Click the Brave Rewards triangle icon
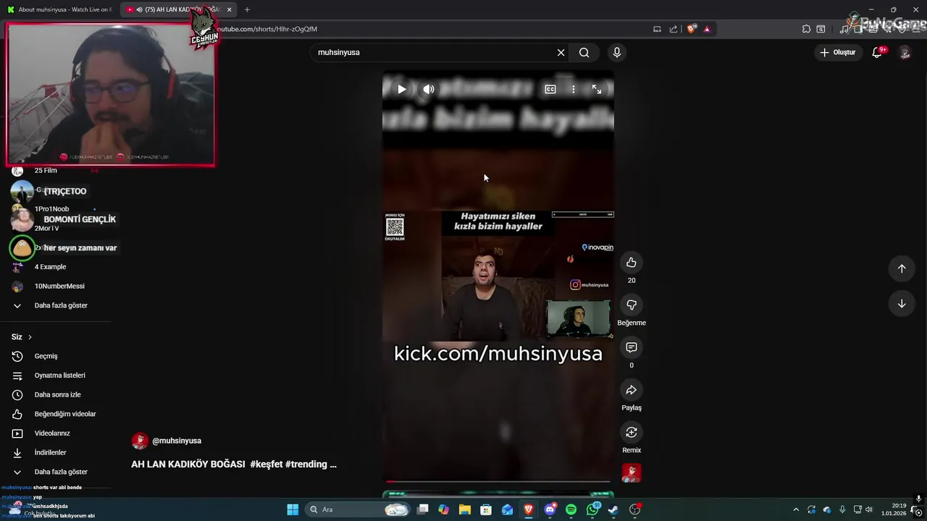Viewport: 927px width, 521px height. (707, 29)
